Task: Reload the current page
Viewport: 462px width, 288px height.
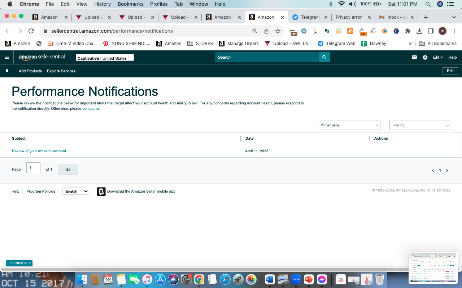Action: point(31,31)
